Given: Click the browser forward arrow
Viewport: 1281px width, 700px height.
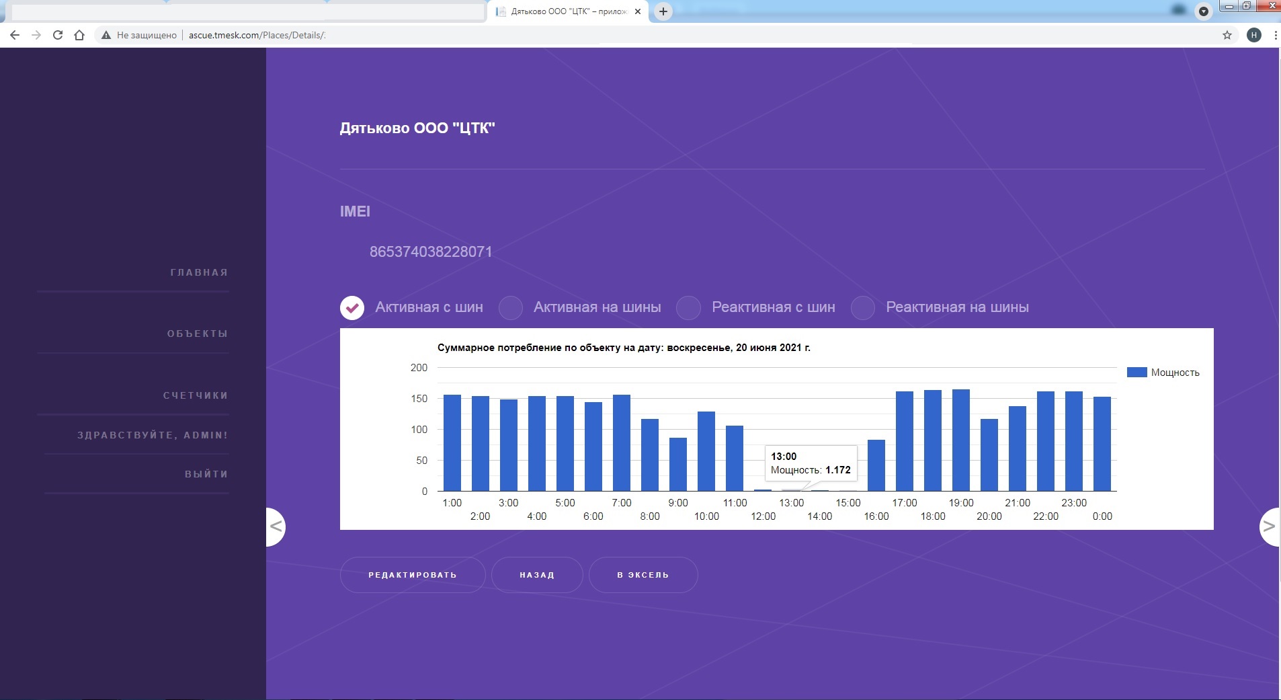Looking at the screenshot, I should [x=36, y=35].
